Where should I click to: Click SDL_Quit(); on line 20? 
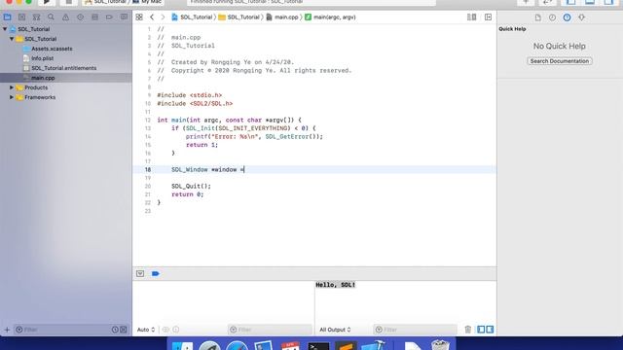191,186
